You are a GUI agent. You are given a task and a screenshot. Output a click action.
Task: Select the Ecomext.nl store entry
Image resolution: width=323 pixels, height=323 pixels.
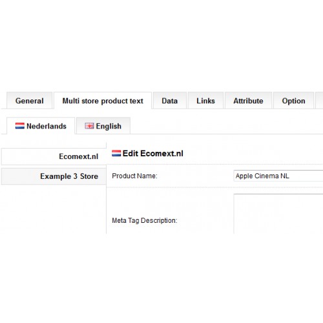tap(54, 156)
